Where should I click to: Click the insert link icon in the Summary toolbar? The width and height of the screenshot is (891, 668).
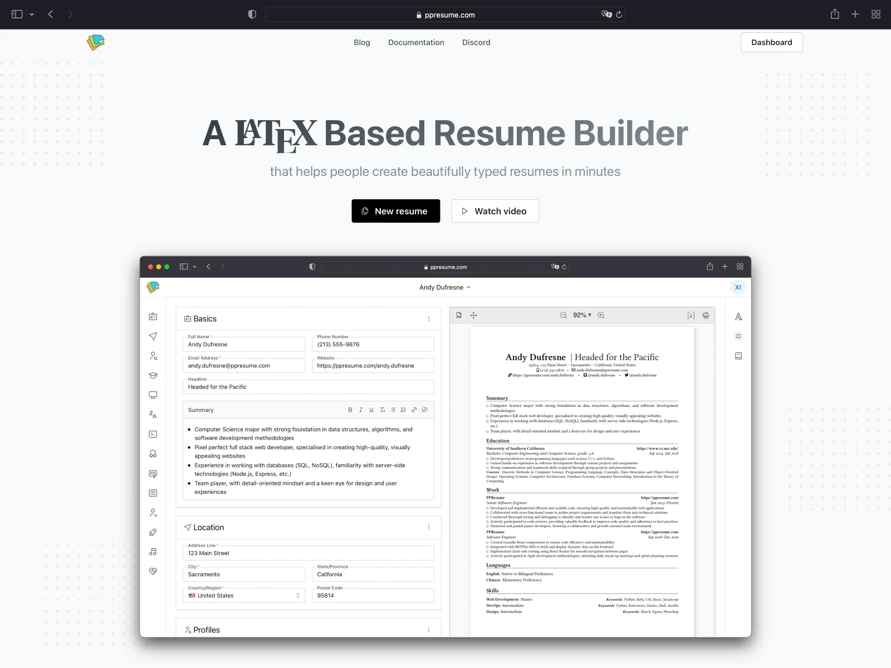pos(414,410)
